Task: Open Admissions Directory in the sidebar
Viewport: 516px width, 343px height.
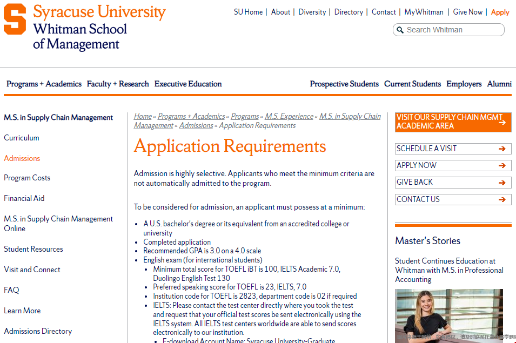Action: 38,331
